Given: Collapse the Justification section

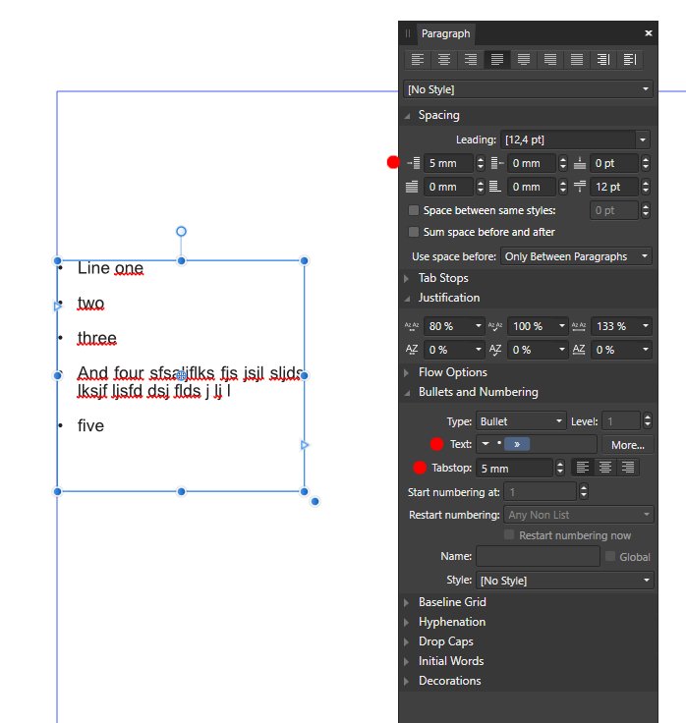Looking at the screenshot, I should 407,299.
